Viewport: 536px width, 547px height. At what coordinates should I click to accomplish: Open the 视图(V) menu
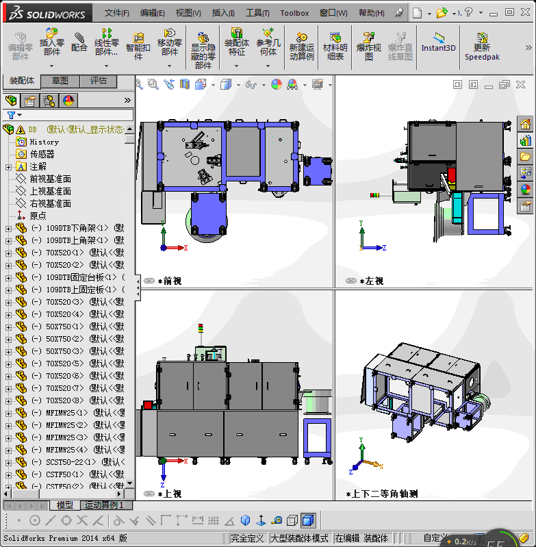pyautogui.click(x=188, y=13)
